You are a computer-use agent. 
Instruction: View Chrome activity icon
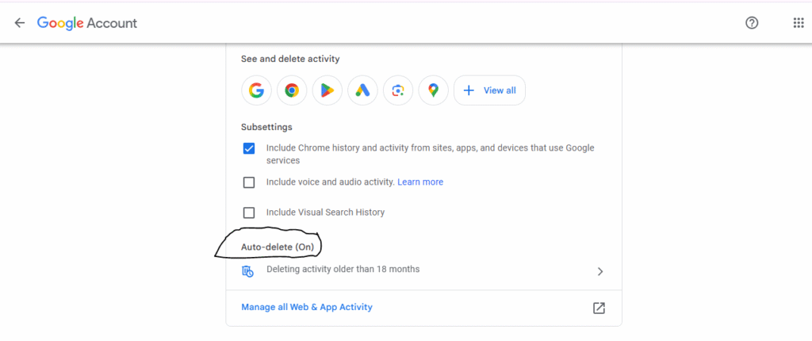click(292, 90)
